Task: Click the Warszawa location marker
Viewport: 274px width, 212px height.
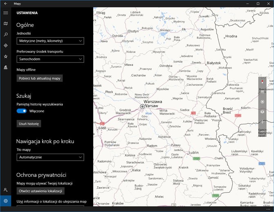Action: click(142, 106)
